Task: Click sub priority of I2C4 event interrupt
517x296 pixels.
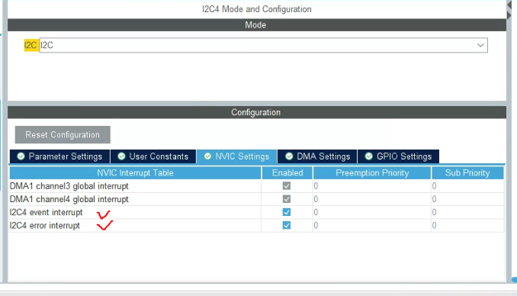Action: tap(467, 213)
